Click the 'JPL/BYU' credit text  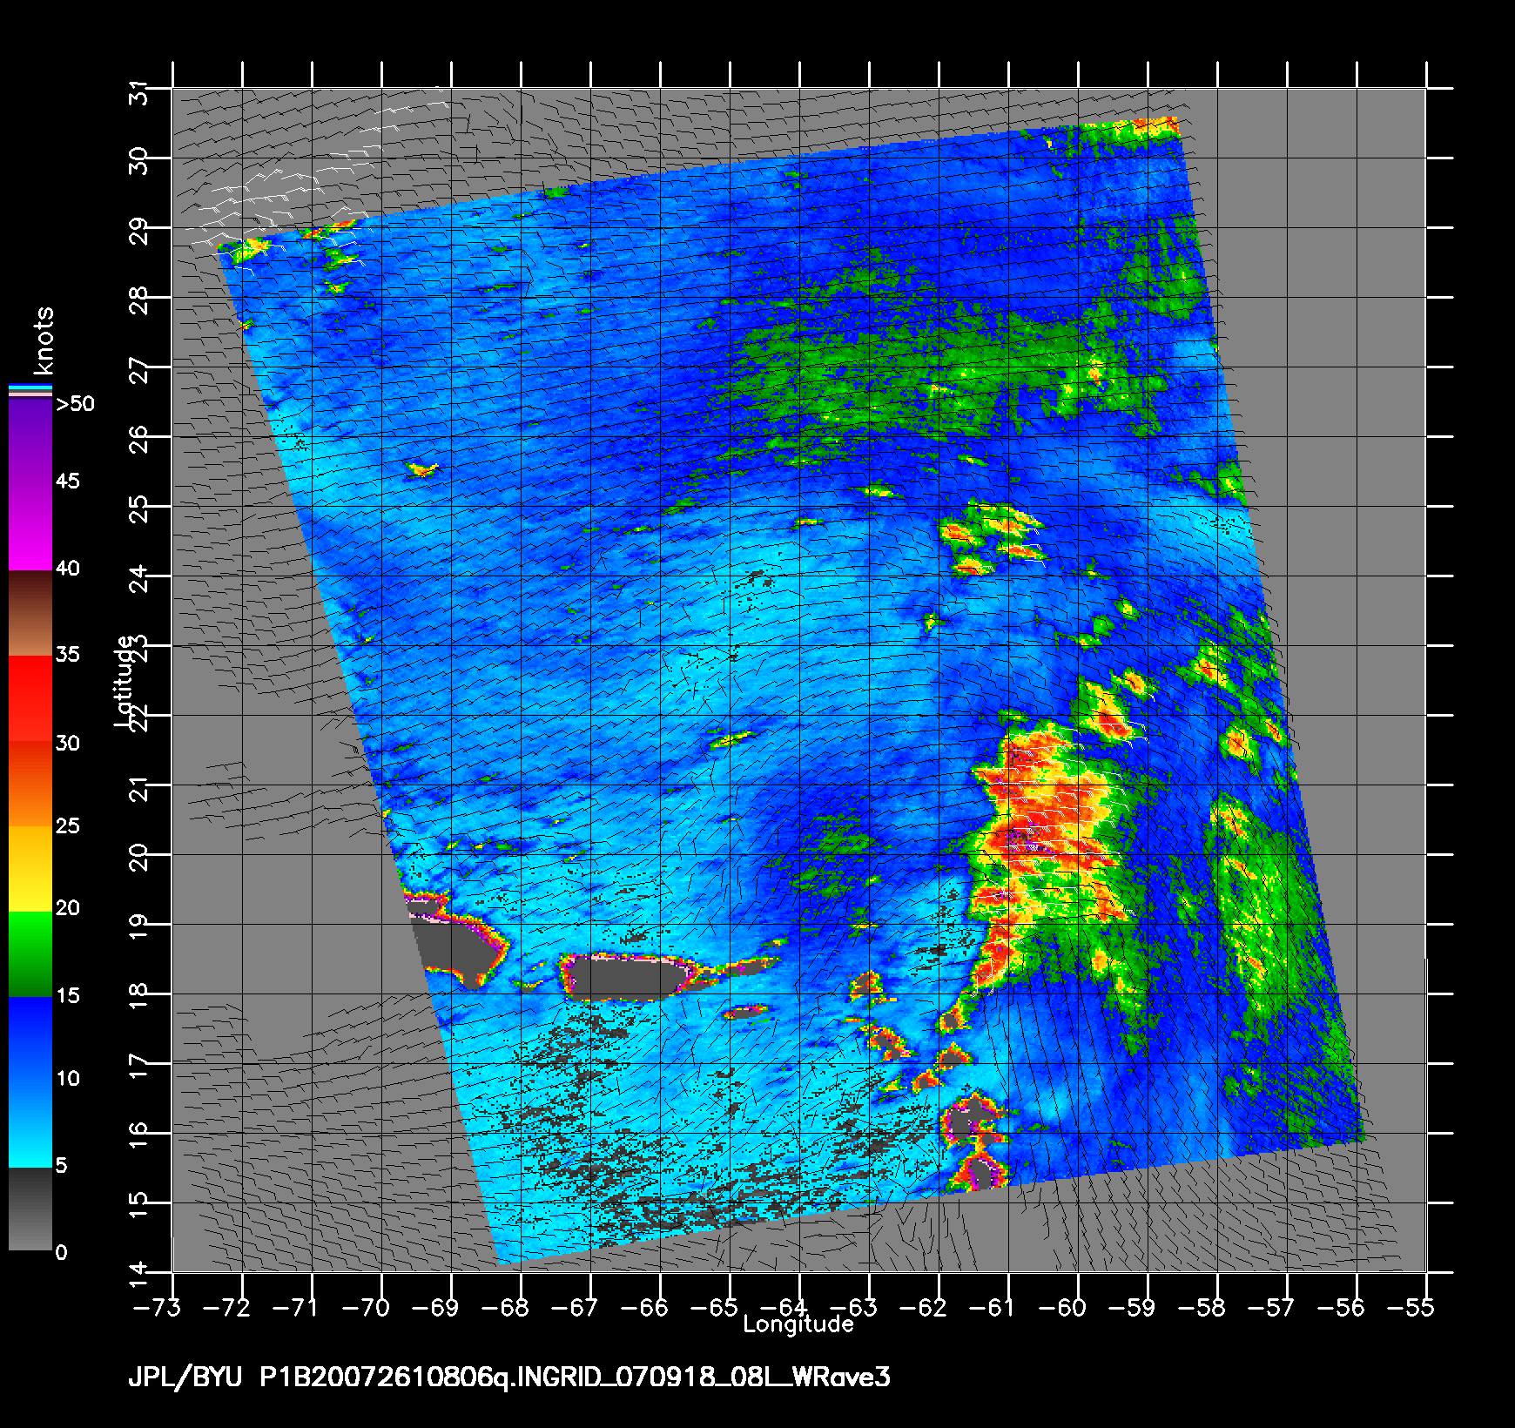click(x=186, y=1378)
